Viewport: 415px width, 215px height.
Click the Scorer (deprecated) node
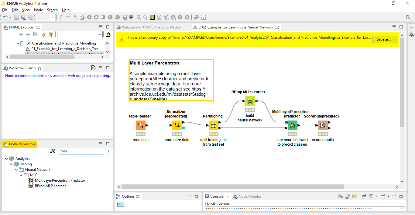(323, 125)
